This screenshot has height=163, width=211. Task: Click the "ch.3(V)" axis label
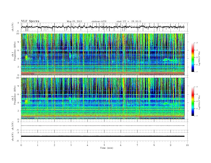tap(13, 126)
